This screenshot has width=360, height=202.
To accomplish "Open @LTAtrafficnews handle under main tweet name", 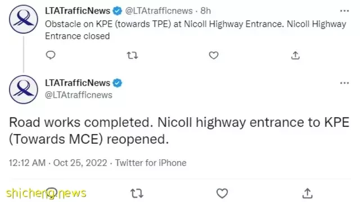I will (79, 95).
